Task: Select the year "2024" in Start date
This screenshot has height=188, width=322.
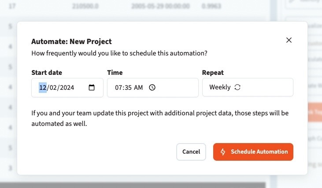Action: (x=67, y=87)
